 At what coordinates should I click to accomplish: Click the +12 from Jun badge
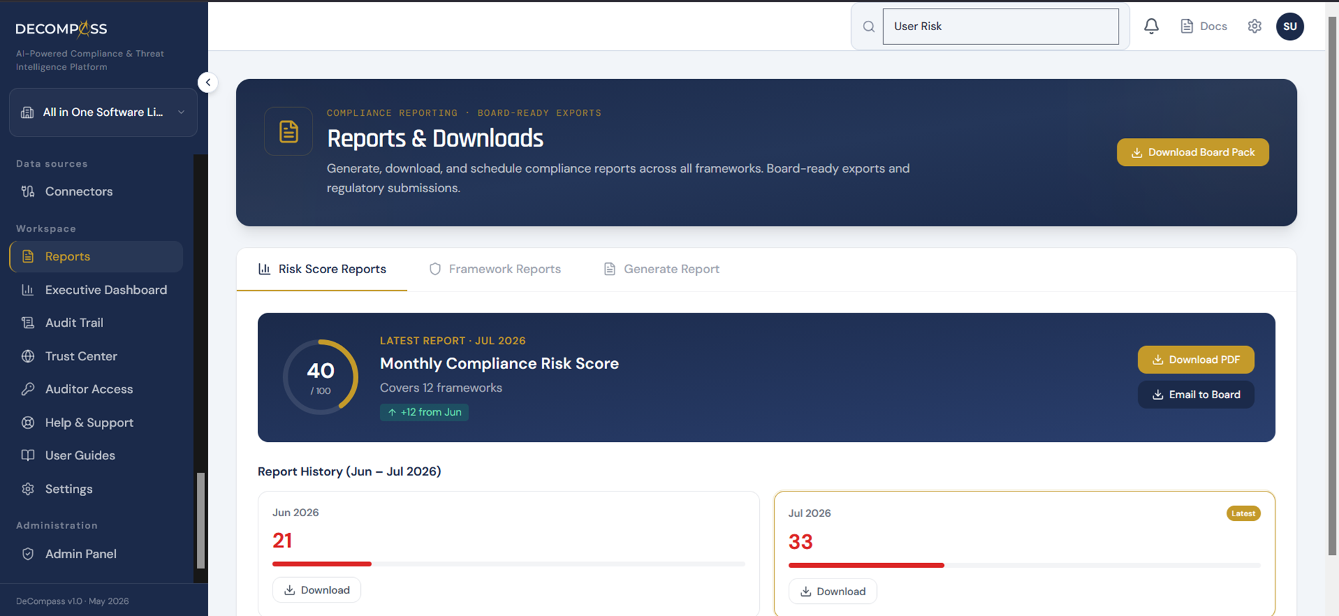click(x=424, y=412)
